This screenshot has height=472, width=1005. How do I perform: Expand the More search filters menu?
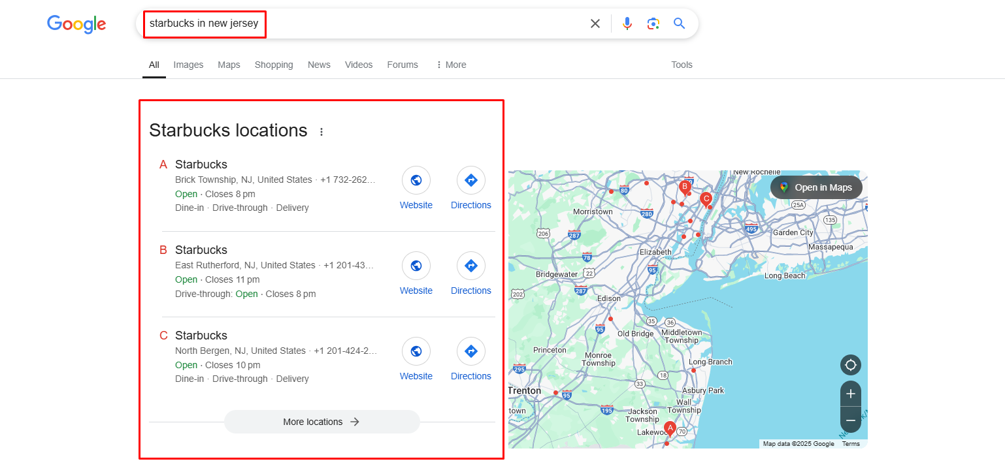tap(451, 65)
